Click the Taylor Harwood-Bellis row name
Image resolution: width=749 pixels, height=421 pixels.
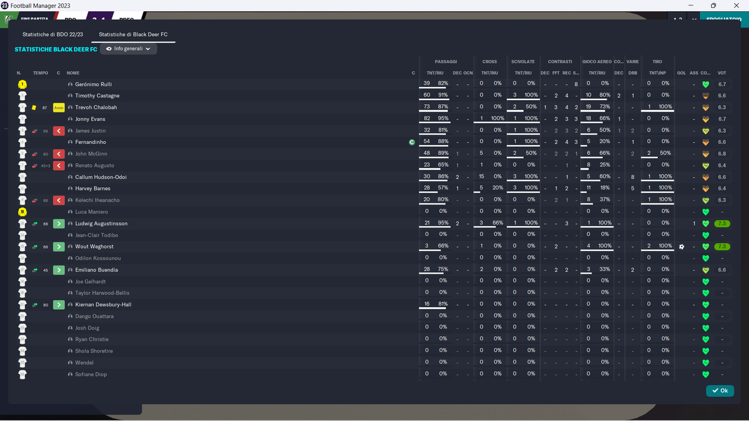[x=102, y=293]
